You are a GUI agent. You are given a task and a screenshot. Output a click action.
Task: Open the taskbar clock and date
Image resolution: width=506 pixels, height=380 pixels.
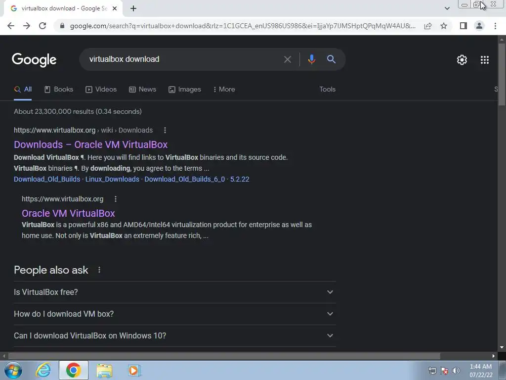[x=481, y=371]
